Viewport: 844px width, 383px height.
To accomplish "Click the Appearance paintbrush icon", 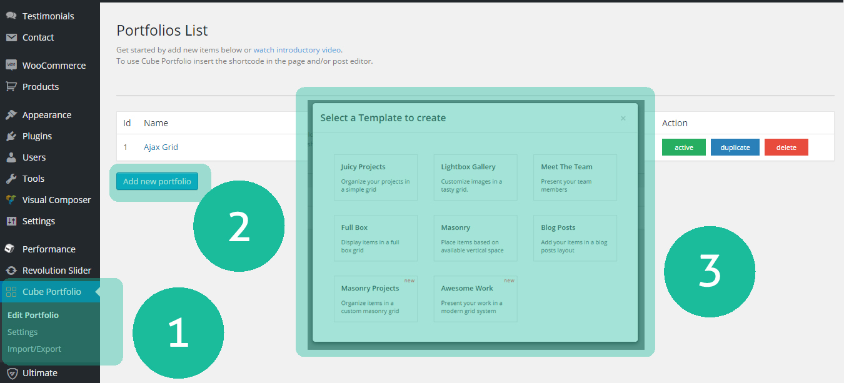I will click(x=11, y=115).
